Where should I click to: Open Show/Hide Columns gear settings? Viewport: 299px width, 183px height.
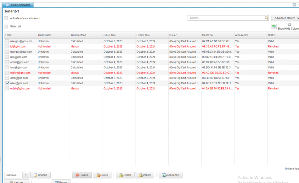[289, 25]
